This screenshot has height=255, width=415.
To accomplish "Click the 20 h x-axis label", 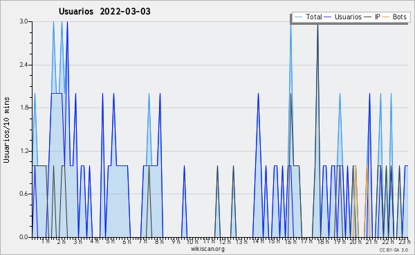I will tap(356, 242).
